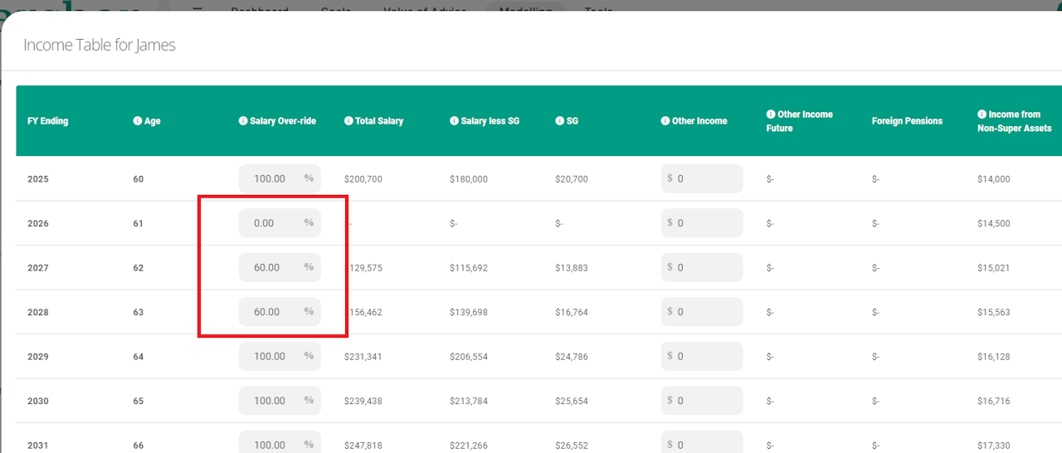Click the Other Income Future info icon
The image size is (1062, 453).
coord(771,114)
